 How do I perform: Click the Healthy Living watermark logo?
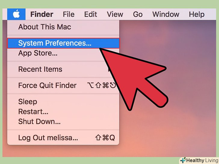(x=199, y=160)
